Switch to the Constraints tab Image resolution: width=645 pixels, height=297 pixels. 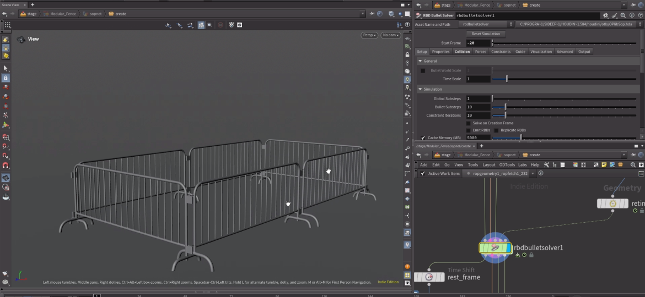(x=501, y=52)
